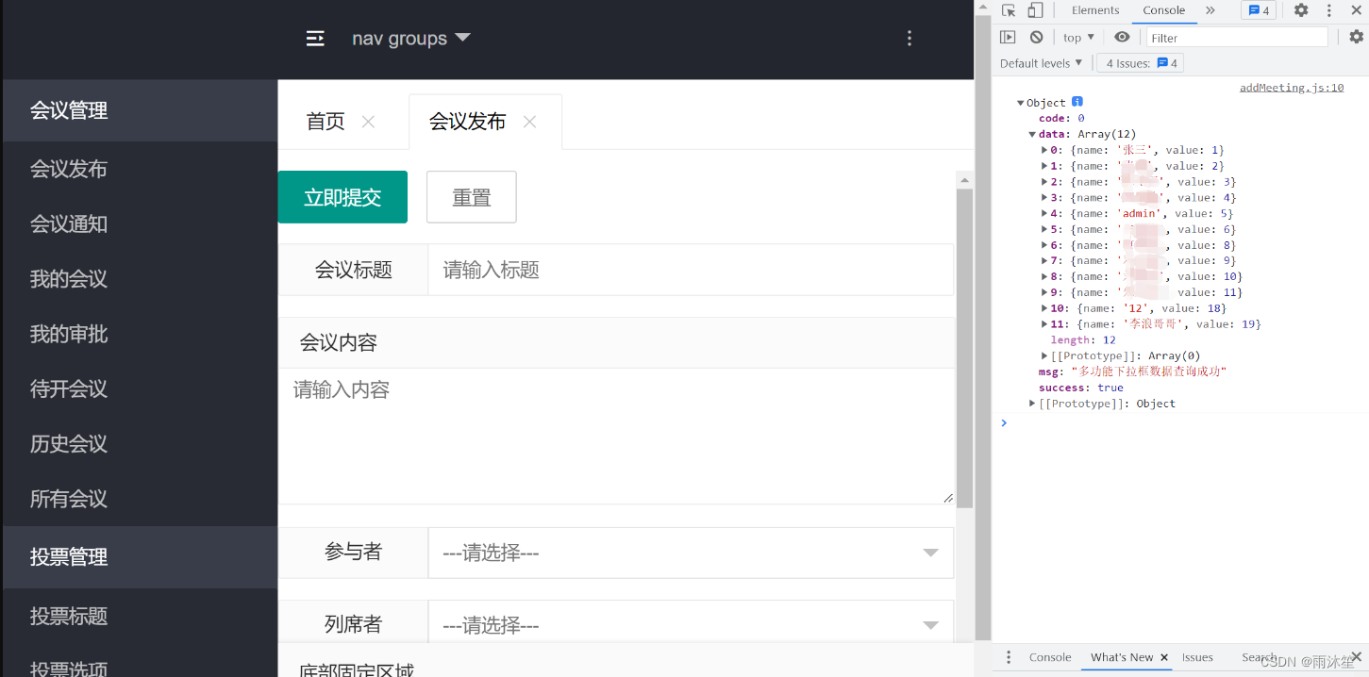Focus the 会议标题 input field
This screenshot has width=1369, height=677.
tap(690, 271)
